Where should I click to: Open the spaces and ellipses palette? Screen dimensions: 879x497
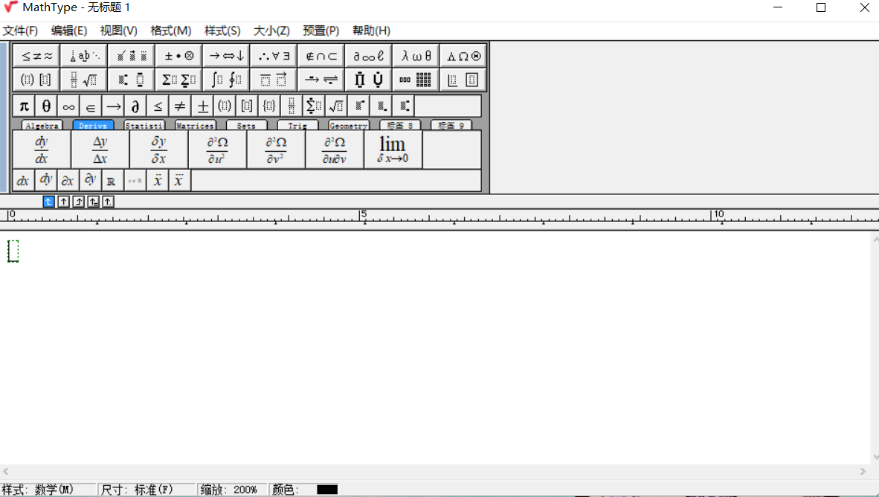84,56
